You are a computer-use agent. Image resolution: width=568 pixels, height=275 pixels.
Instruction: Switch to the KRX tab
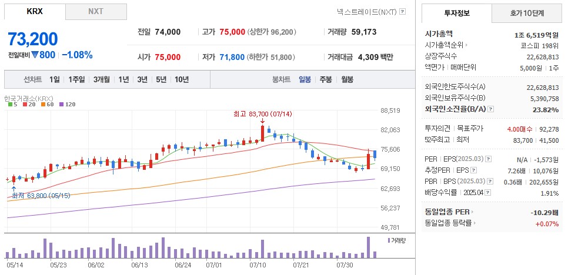(35, 12)
